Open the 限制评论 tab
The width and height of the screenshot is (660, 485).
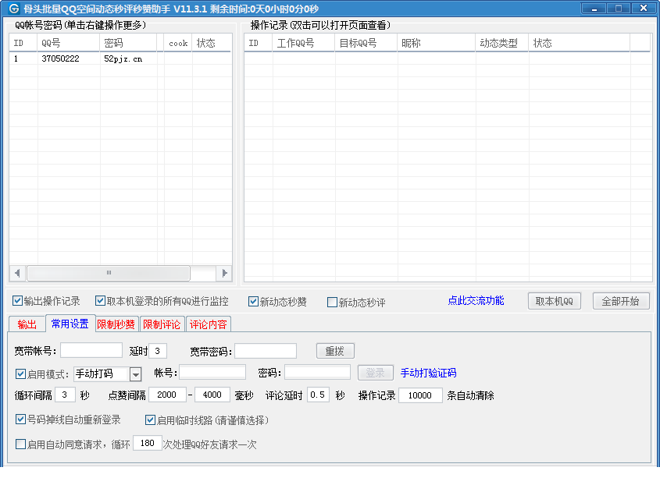coord(162,324)
